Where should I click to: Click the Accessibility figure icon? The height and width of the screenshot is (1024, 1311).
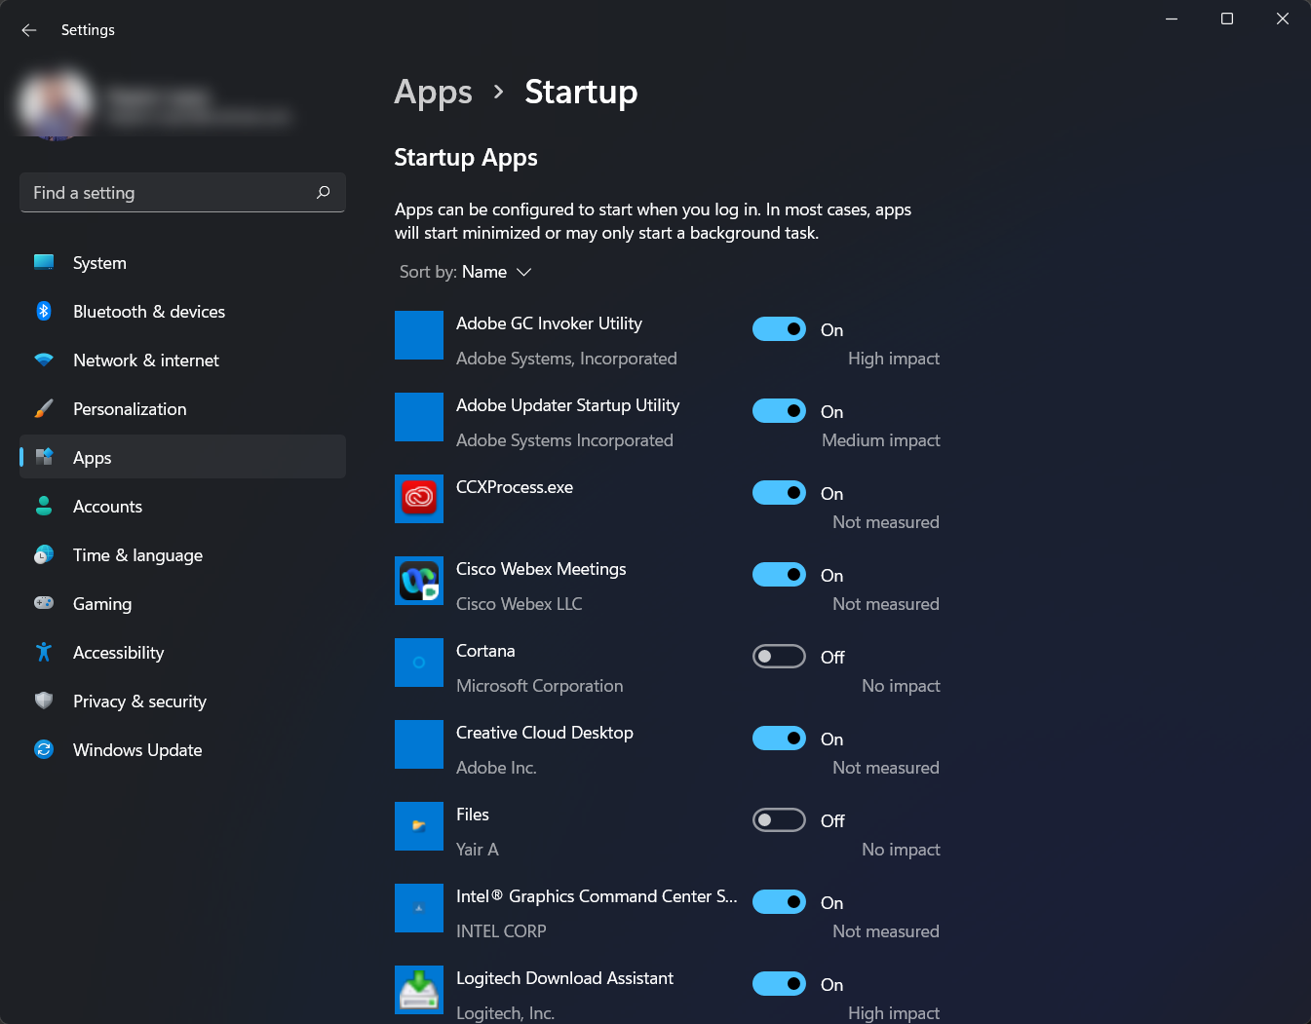[44, 652]
